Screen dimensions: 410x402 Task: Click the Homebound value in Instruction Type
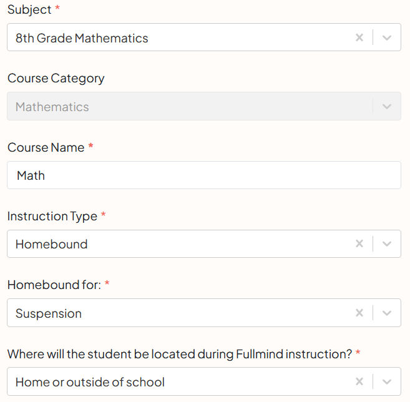[52, 244]
